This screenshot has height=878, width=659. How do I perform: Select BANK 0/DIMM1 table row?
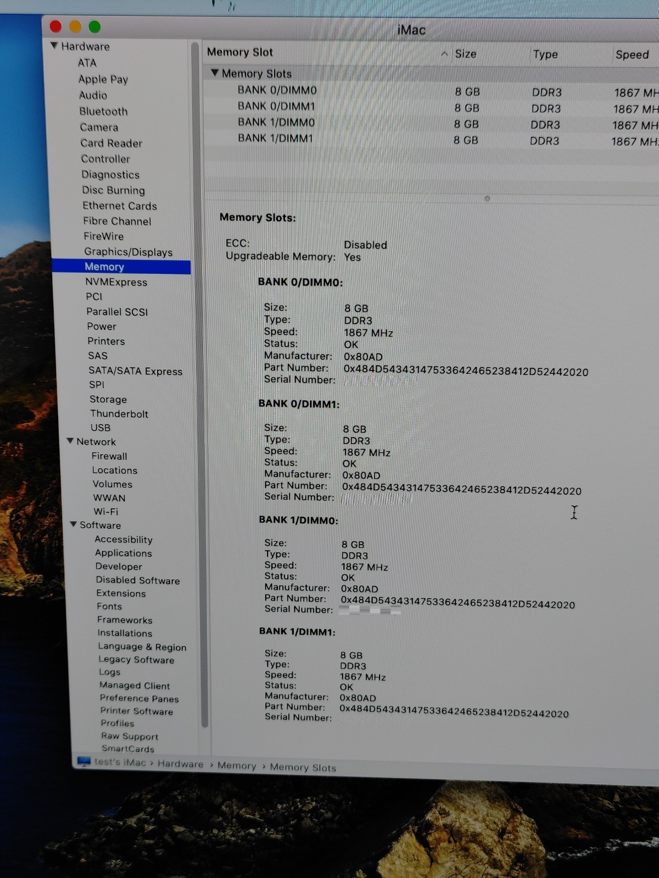click(431, 107)
